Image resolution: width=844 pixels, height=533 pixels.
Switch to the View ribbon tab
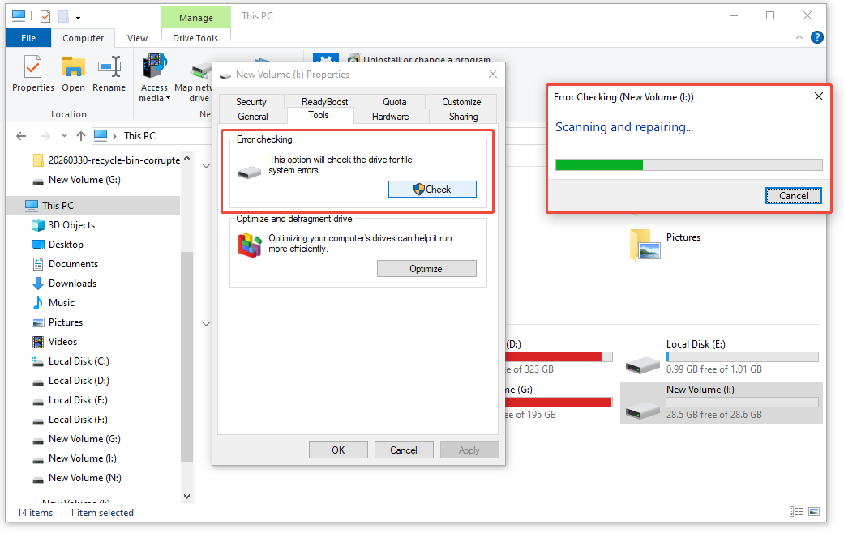(x=136, y=37)
